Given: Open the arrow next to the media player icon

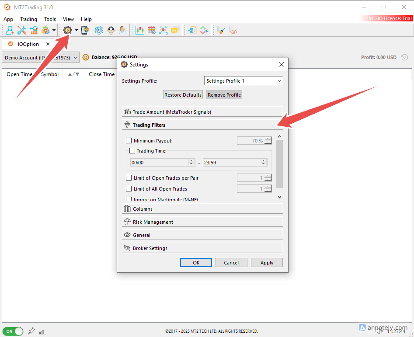Looking at the screenshot, I should point(54,30).
